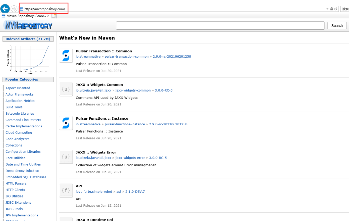Screen dimensions: 349x221
Task: Focus the MVNRepository search text box
Action: [220, 26]
